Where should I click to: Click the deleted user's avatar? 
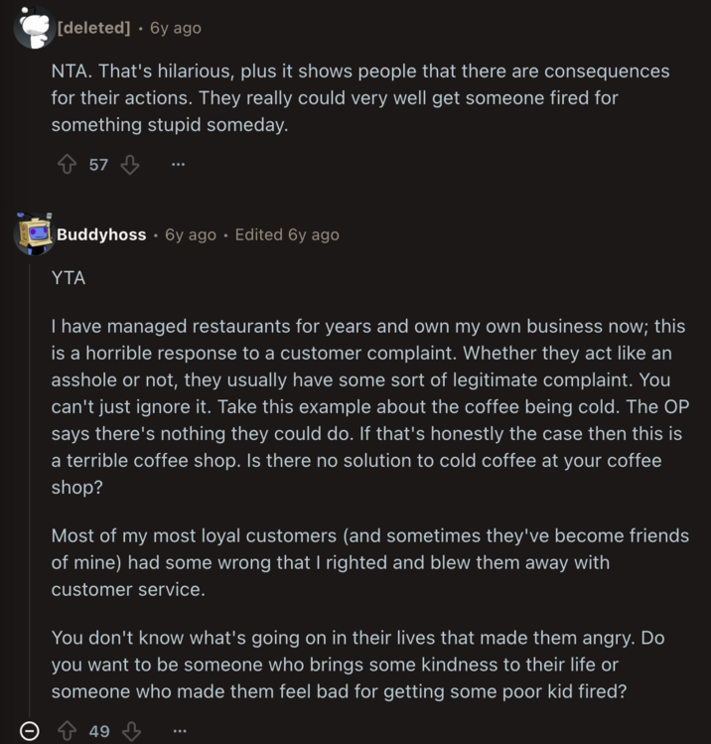[33, 27]
